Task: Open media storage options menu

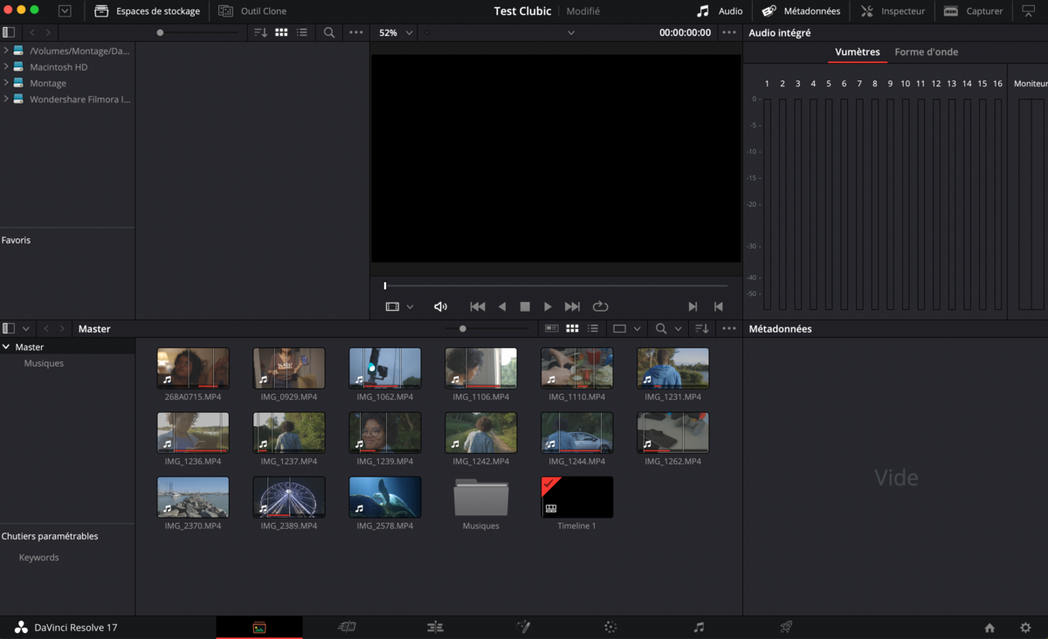Action: coord(356,32)
